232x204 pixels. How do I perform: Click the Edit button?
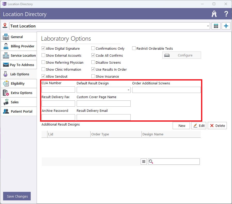[199, 126]
